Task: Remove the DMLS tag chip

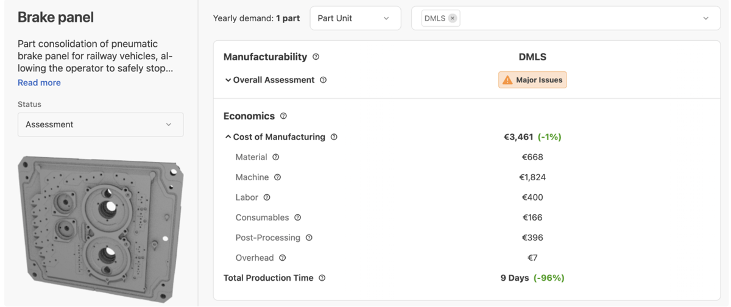Action: coord(453,18)
